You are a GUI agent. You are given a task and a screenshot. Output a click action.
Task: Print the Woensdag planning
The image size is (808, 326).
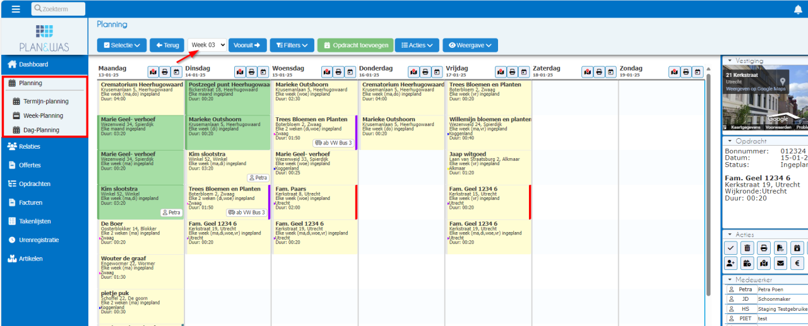(338, 72)
